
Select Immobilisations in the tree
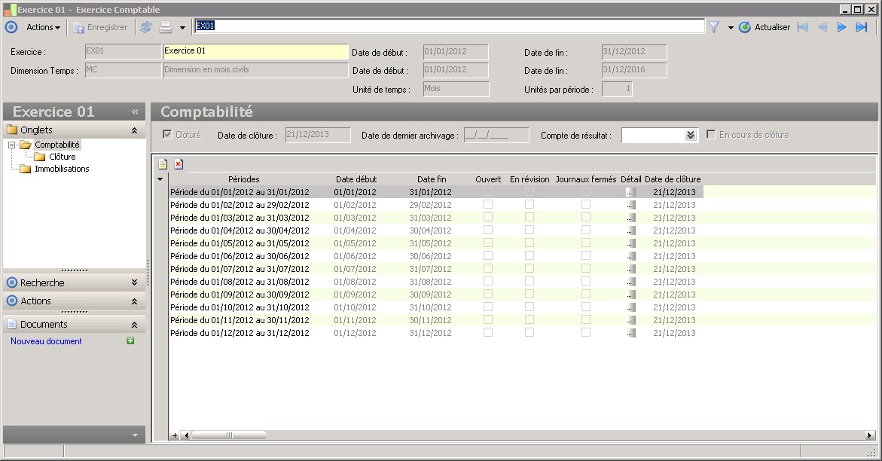(x=62, y=169)
